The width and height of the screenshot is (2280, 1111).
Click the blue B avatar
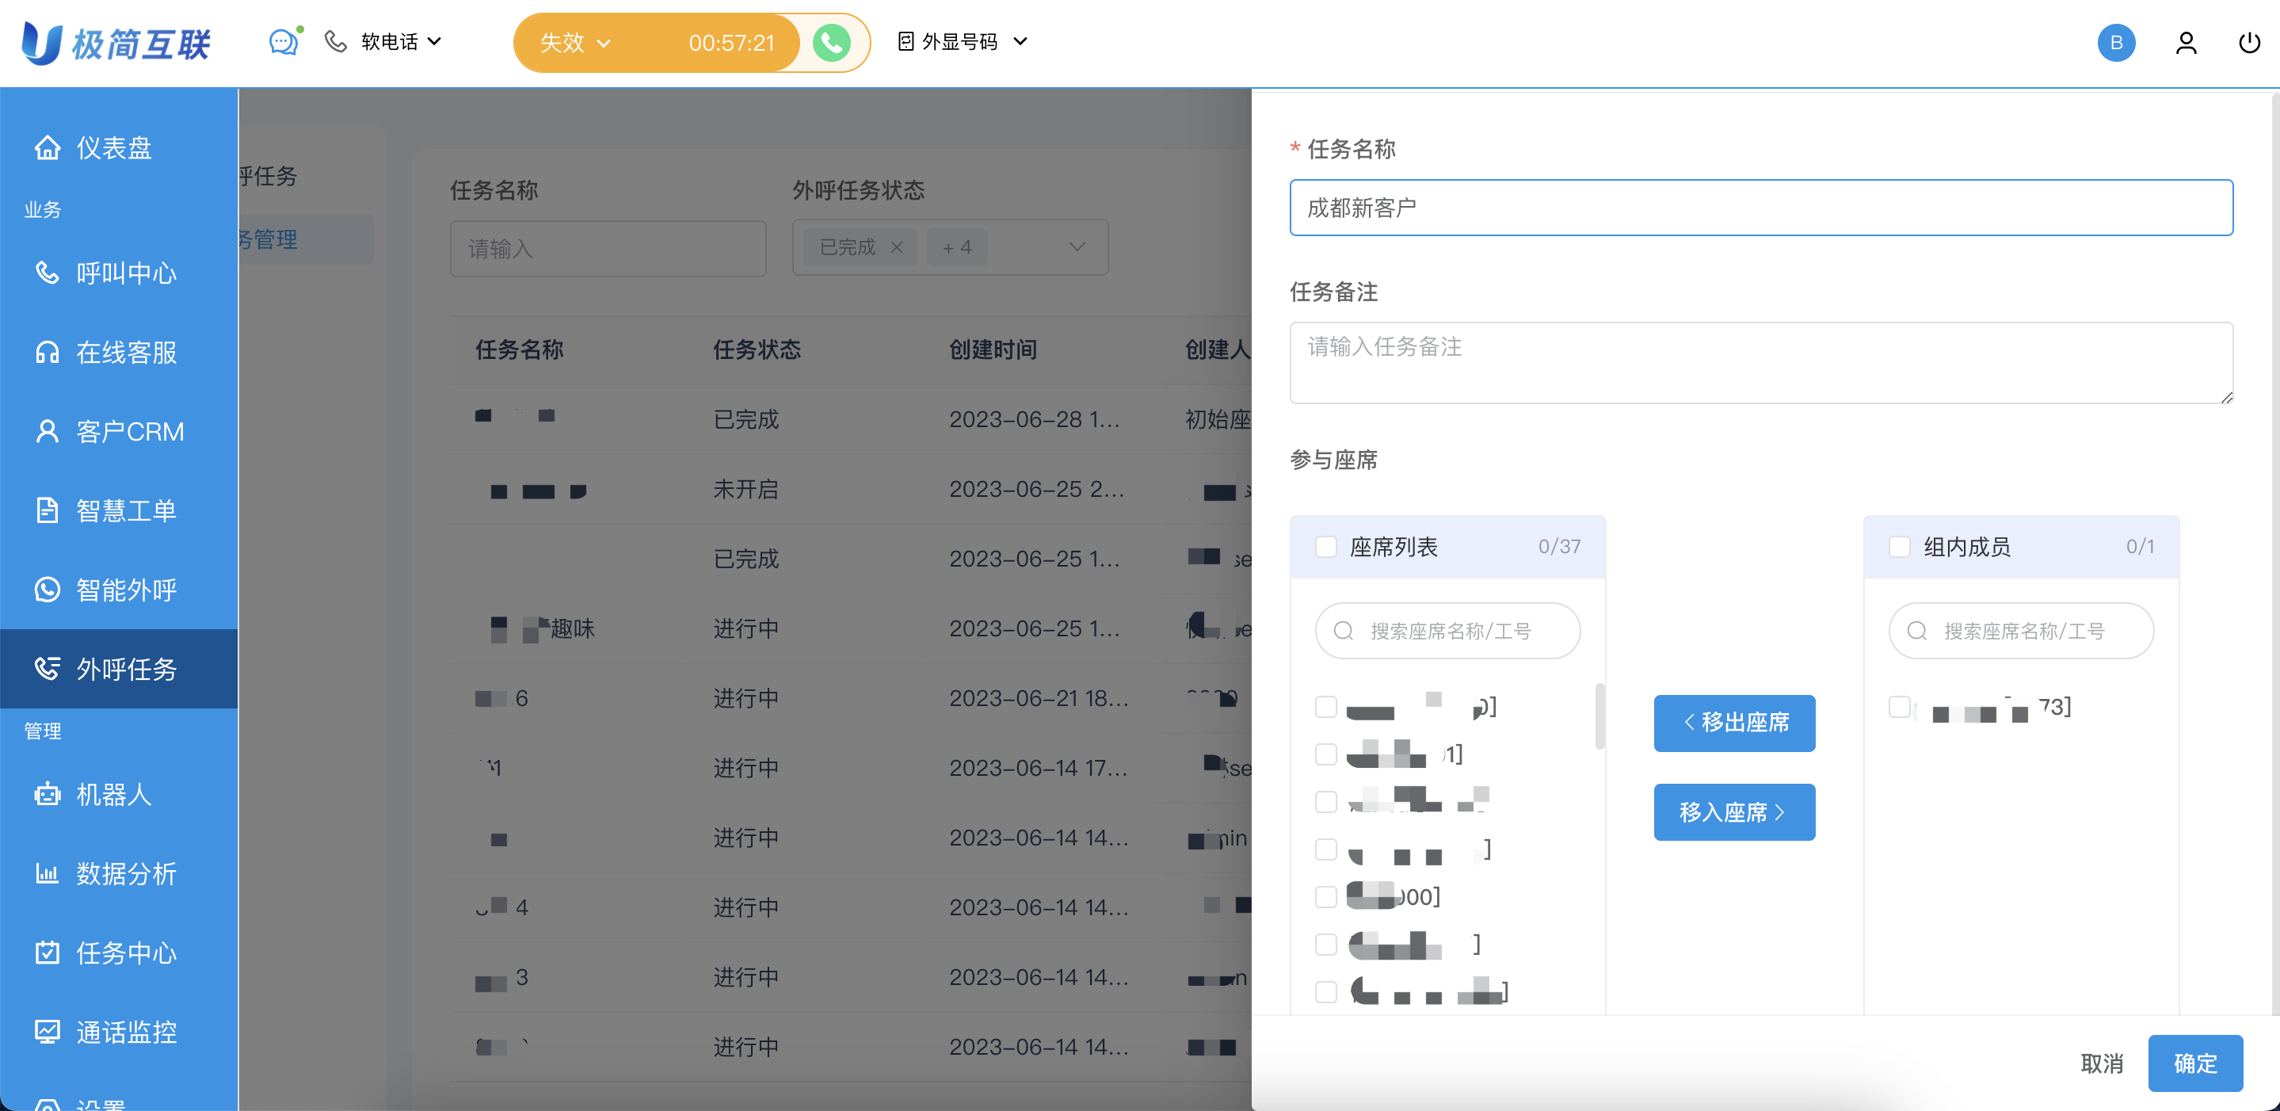click(x=2115, y=43)
